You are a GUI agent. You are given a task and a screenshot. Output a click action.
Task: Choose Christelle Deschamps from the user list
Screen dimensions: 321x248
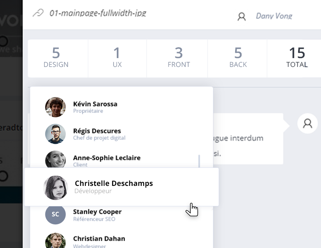(122, 187)
